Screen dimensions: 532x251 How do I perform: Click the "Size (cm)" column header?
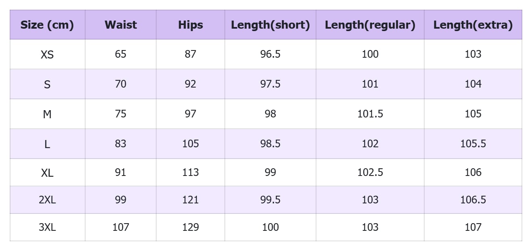[47, 25]
